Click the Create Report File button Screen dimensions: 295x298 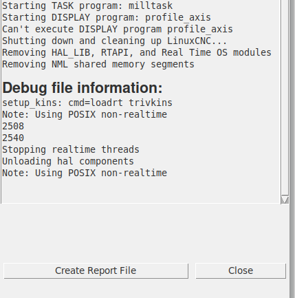pyautogui.click(x=96, y=271)
